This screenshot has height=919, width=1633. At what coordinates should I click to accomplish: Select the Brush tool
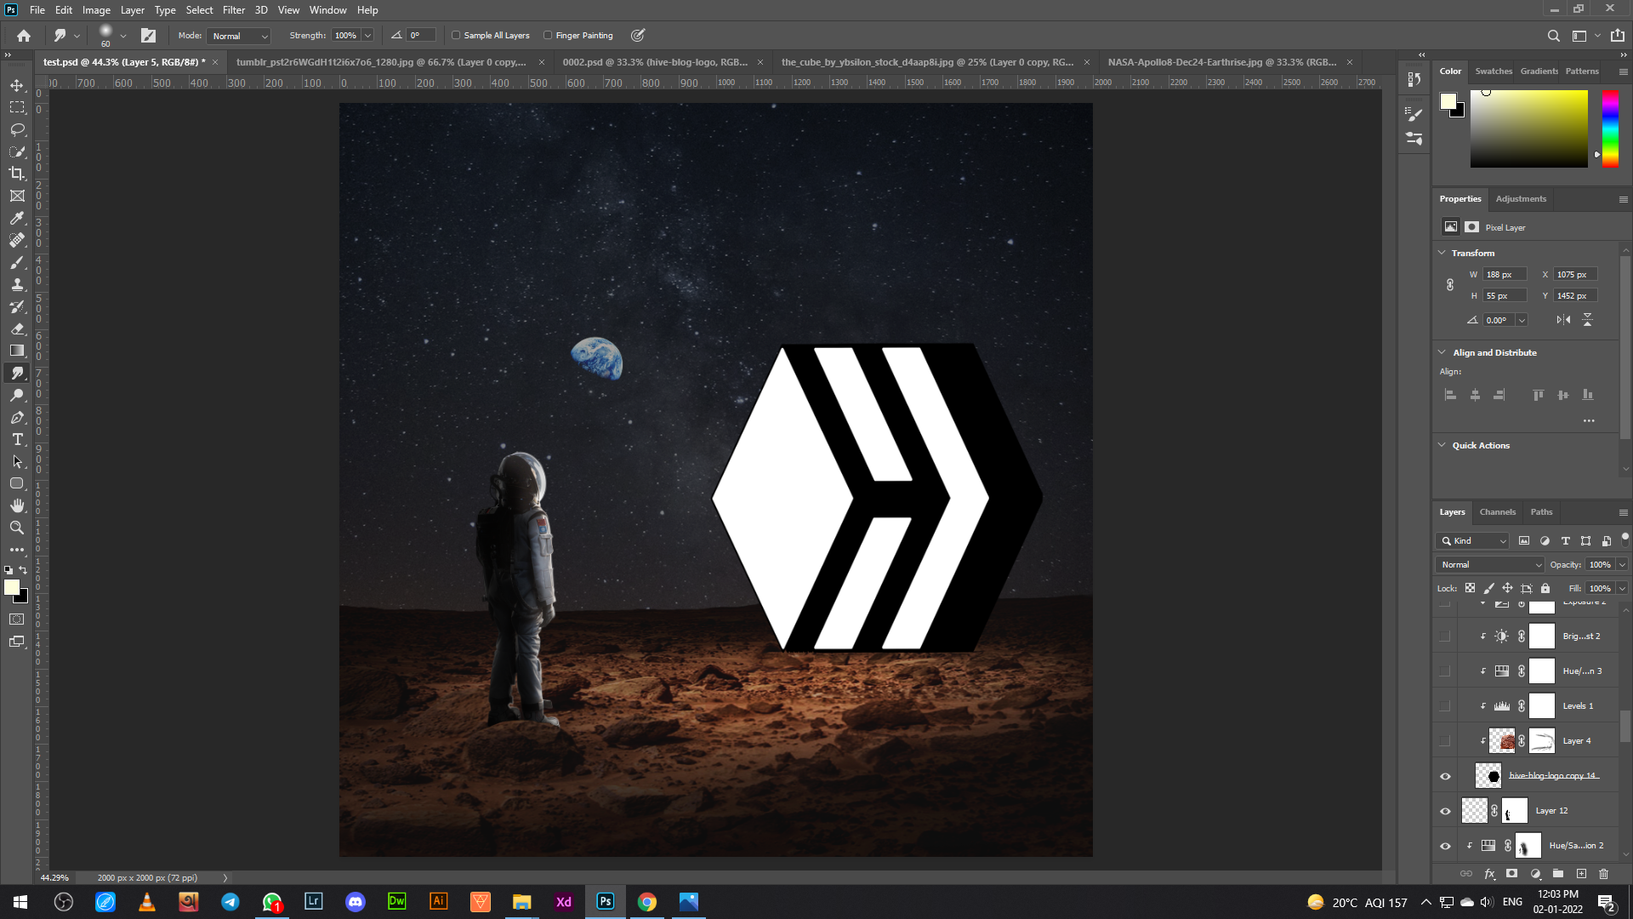click(x=17, y=262)
